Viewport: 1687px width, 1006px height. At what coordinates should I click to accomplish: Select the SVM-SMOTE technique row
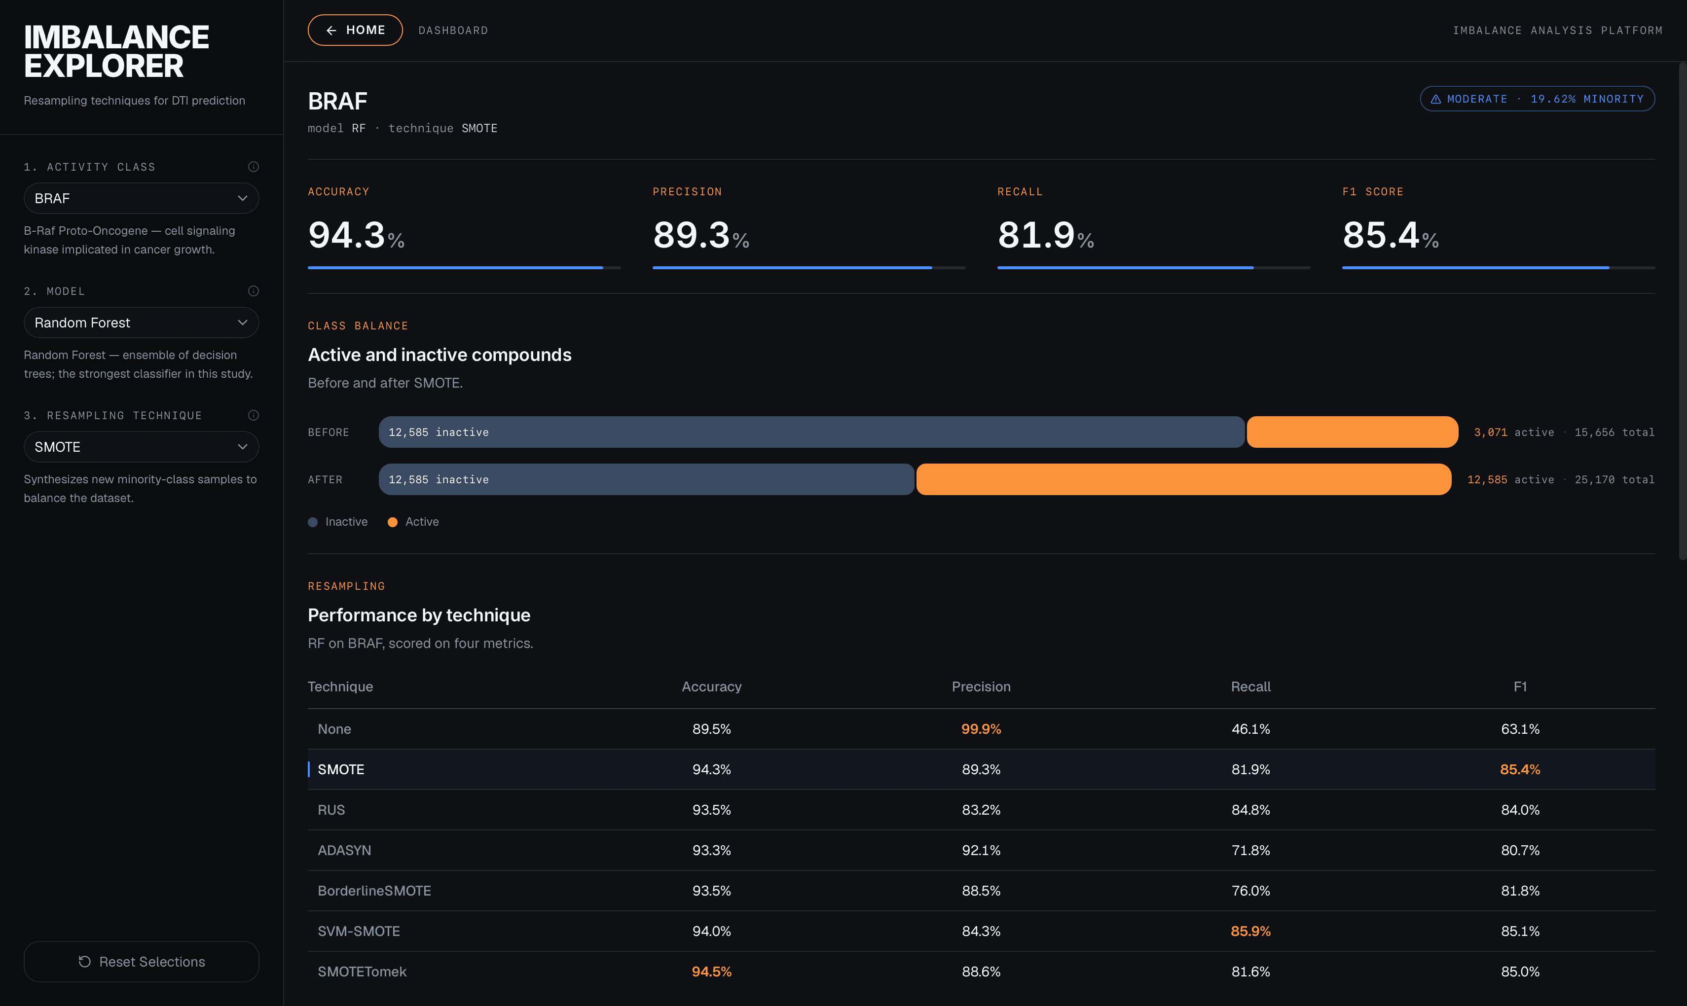tap(981, 931)
